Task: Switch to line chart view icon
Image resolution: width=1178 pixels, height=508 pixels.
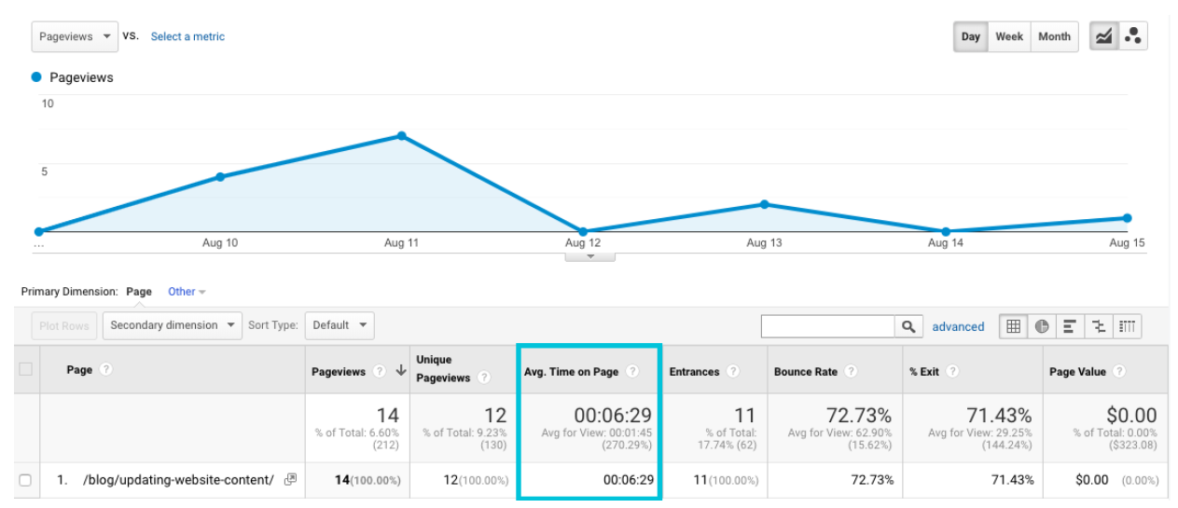Action: pyautogui.click(x=1104, y=36)
